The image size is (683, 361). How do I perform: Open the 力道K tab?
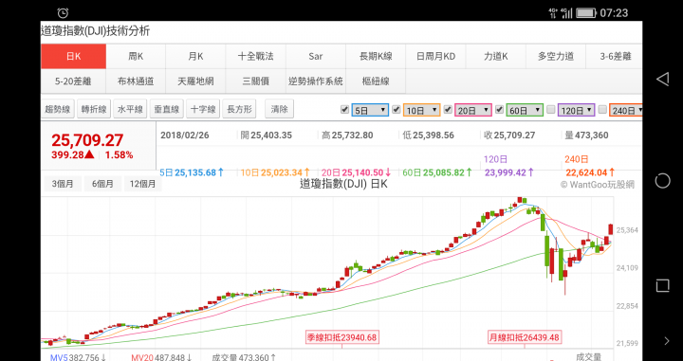(496, 56)
